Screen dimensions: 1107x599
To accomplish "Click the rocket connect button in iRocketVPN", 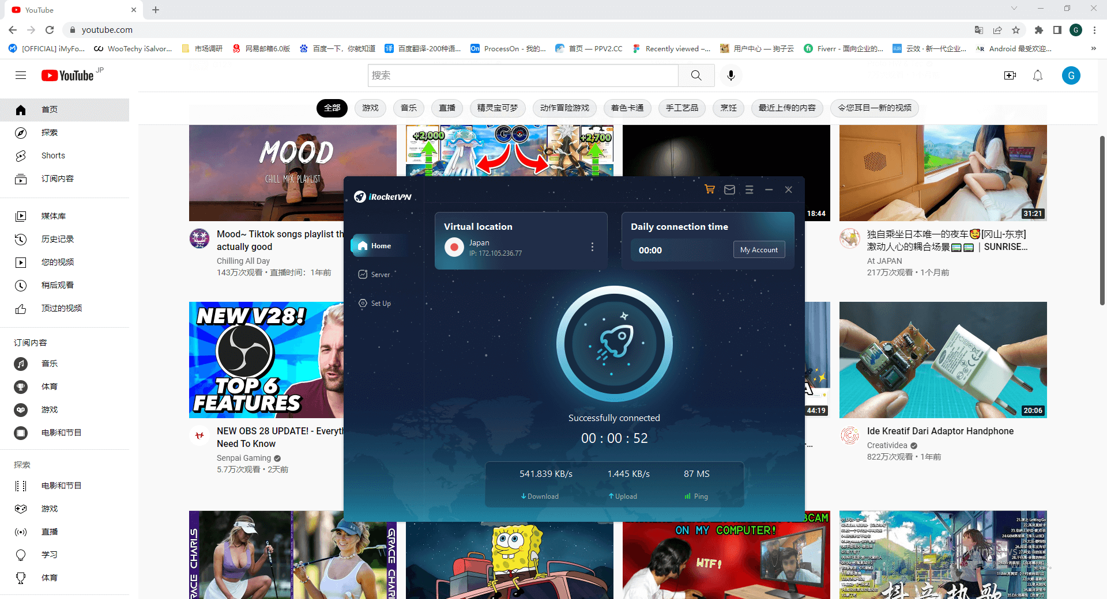I will [614, 344].
